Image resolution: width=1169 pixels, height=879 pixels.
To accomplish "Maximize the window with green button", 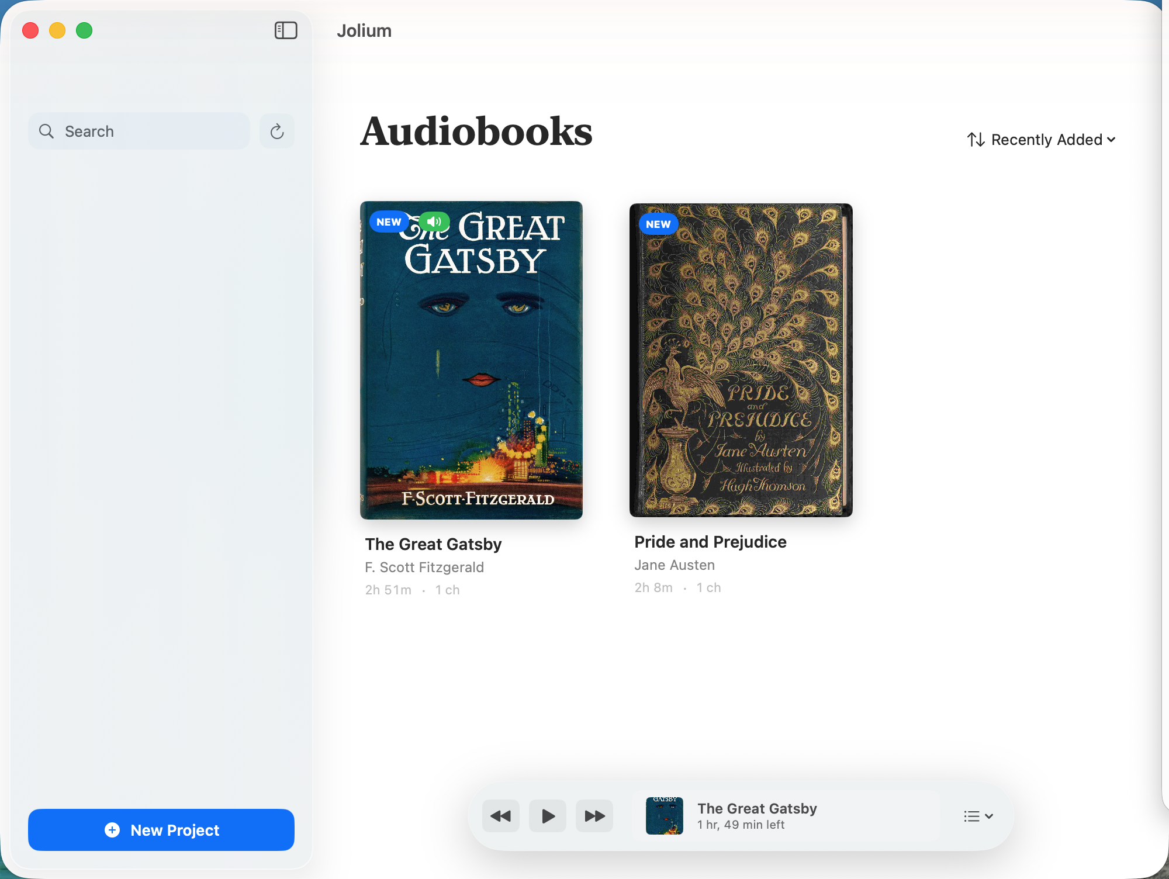I will tap(84, 30).
